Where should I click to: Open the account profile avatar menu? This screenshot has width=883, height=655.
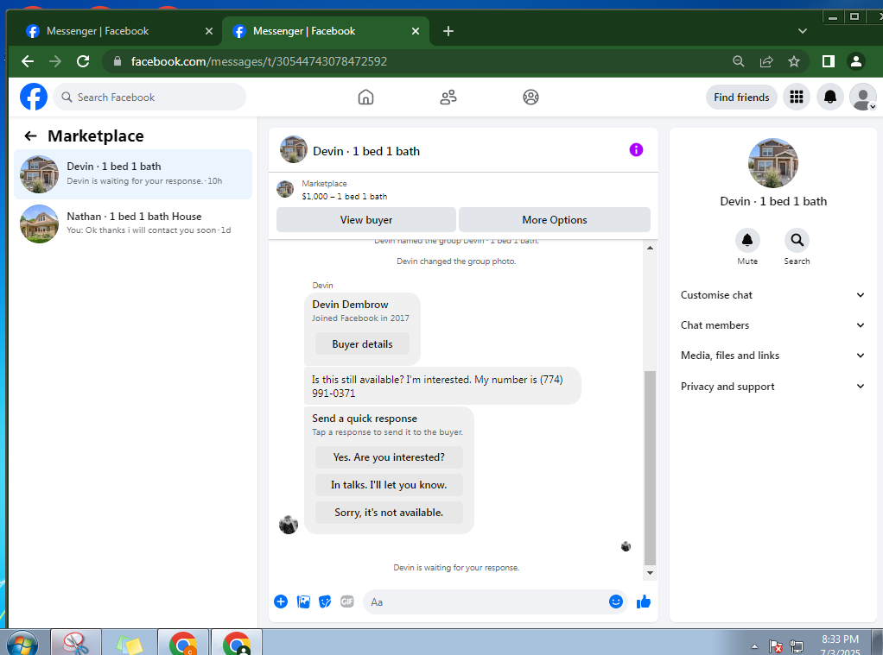coord(863,97)
